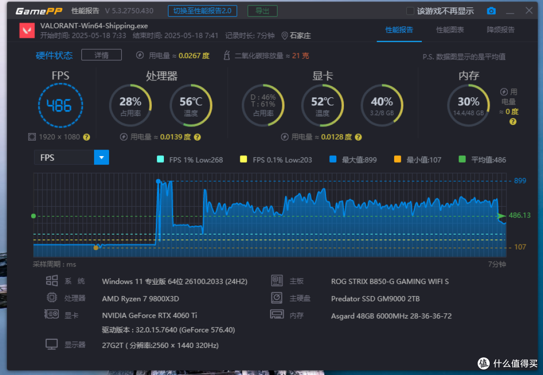Click the cyan FPS 1% Low swatch
543x375 pixels.
pyautogui.click(x=160, y=159)
